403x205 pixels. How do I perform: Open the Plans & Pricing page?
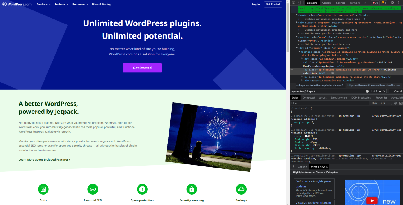tap(101, 4)
